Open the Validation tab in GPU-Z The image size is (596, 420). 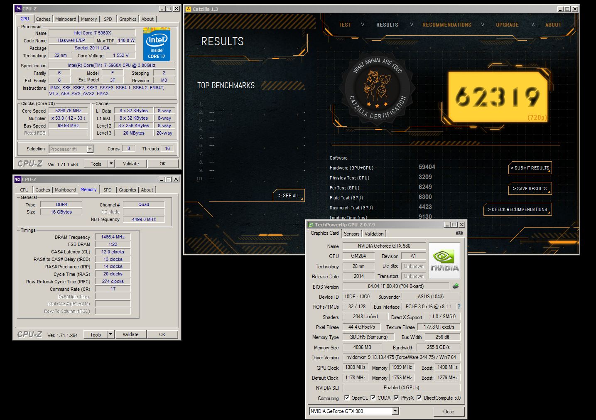[374, 234]
